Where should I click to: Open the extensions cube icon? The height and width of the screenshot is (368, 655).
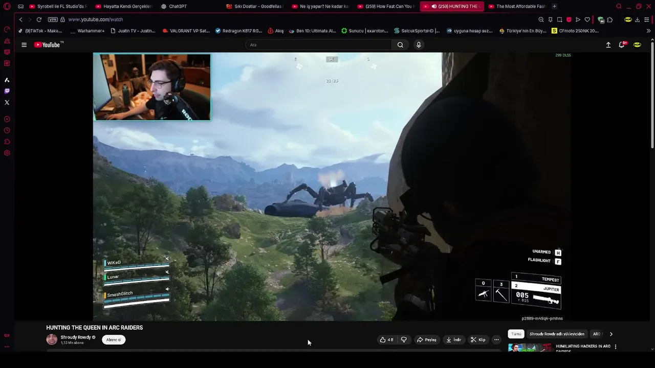click(609, 19)
